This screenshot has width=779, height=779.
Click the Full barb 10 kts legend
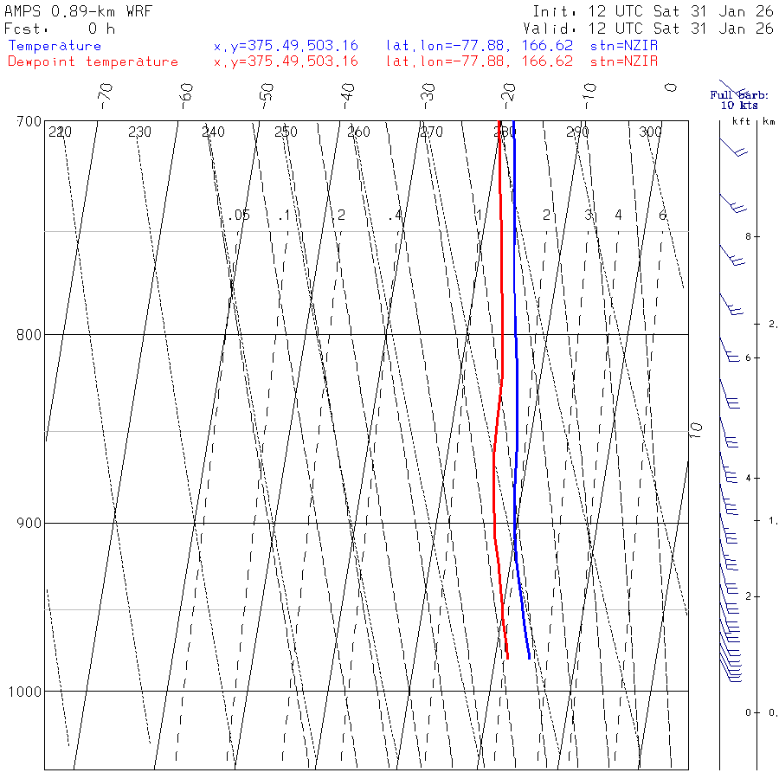tap(739, 100)
